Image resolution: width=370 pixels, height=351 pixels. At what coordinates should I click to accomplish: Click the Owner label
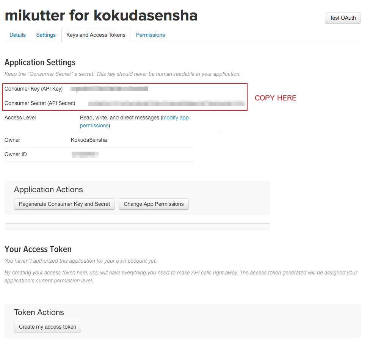(x=12, y=140)
